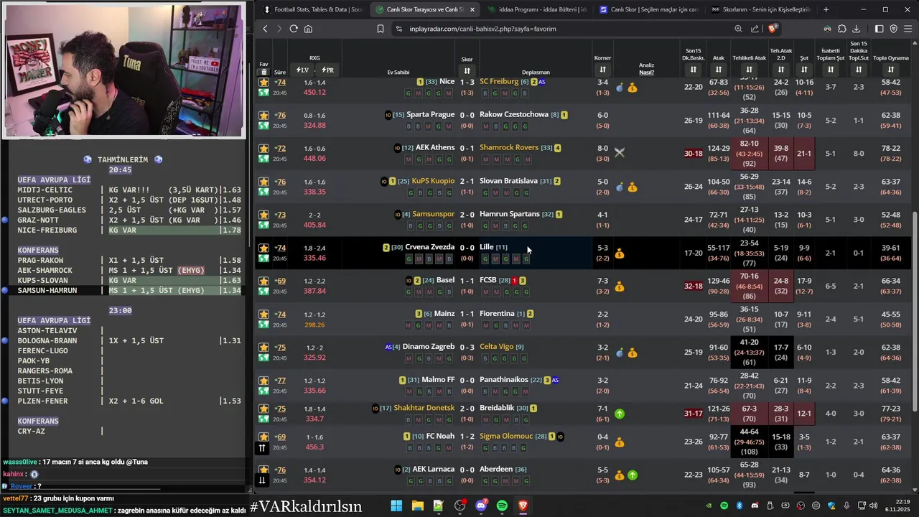Viewport: 919px width, 517px height.
Task: Click money bag icon on Crvena Zvezda row
Action: 620,253
